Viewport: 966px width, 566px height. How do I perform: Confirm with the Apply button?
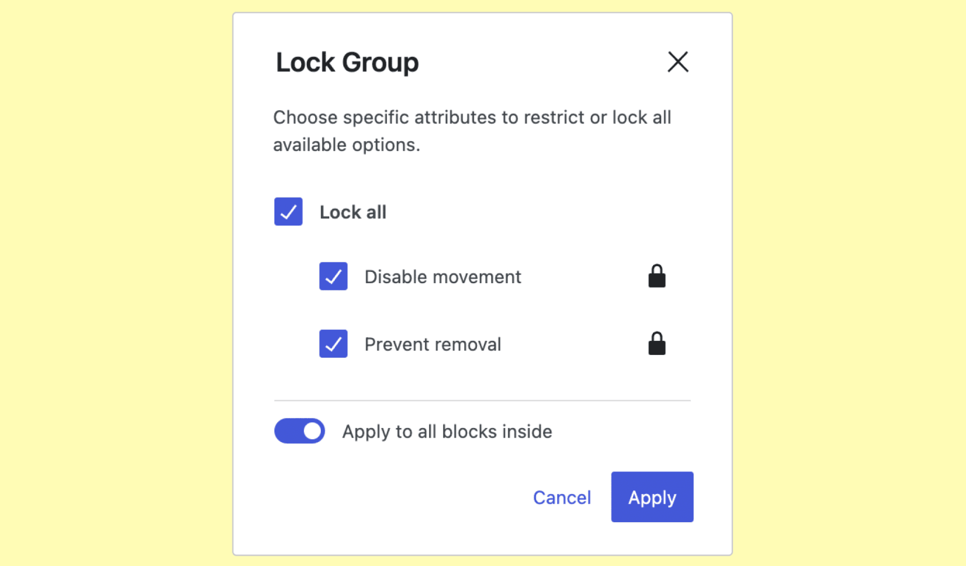[652, 497]
